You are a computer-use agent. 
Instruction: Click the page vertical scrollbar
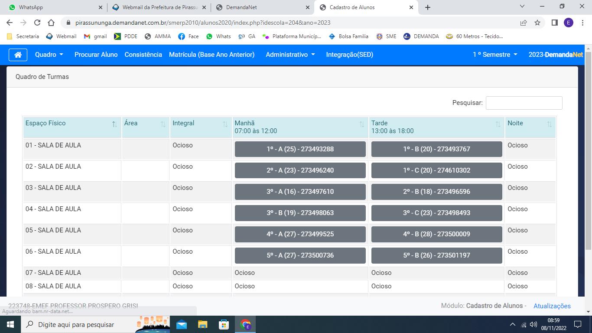click(x=588, y=152)
